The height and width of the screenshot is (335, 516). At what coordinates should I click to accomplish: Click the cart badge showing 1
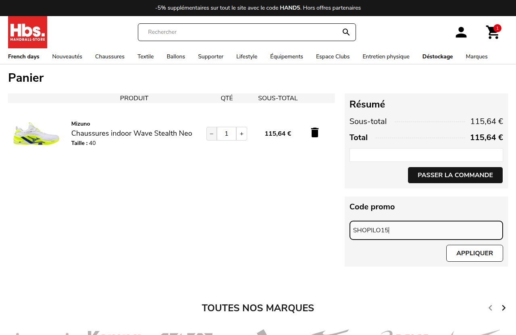[x=497, y=28]
